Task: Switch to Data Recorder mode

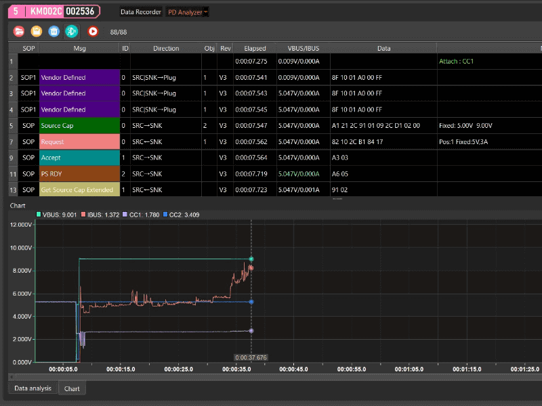Action: [140, 12]
